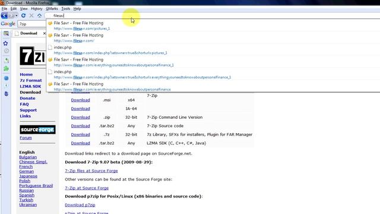Viewport: 380px width, 214px height.
Task: Open '7-Zip at Source Forge' link
Action: [x=87, y=188]
